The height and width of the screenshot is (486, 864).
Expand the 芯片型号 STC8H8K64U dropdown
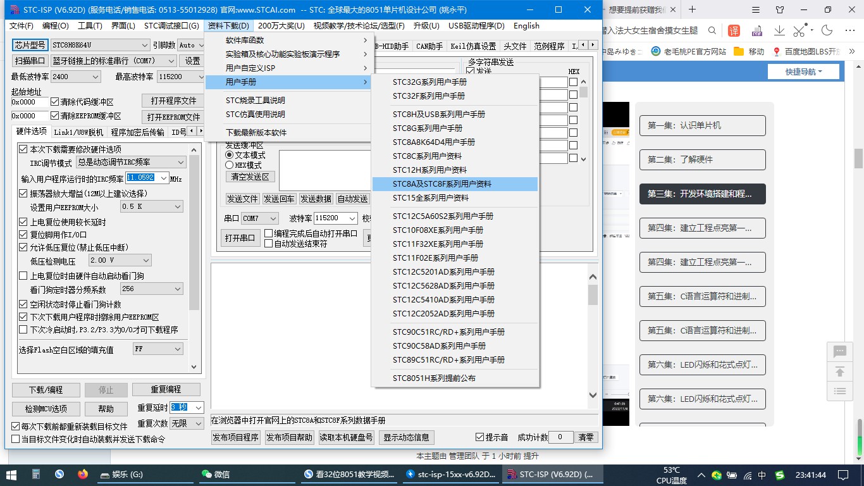point(144,45)
